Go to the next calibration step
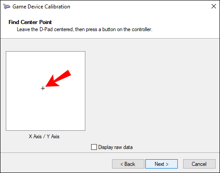This screenshot has height=173, width=220. (161, 164)
